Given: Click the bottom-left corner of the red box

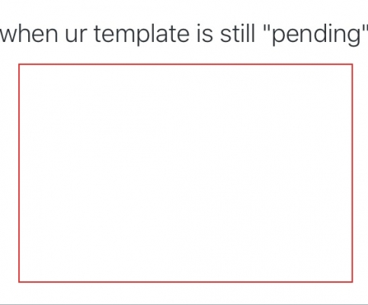Looking at the screenshot, I should (19, 281).
